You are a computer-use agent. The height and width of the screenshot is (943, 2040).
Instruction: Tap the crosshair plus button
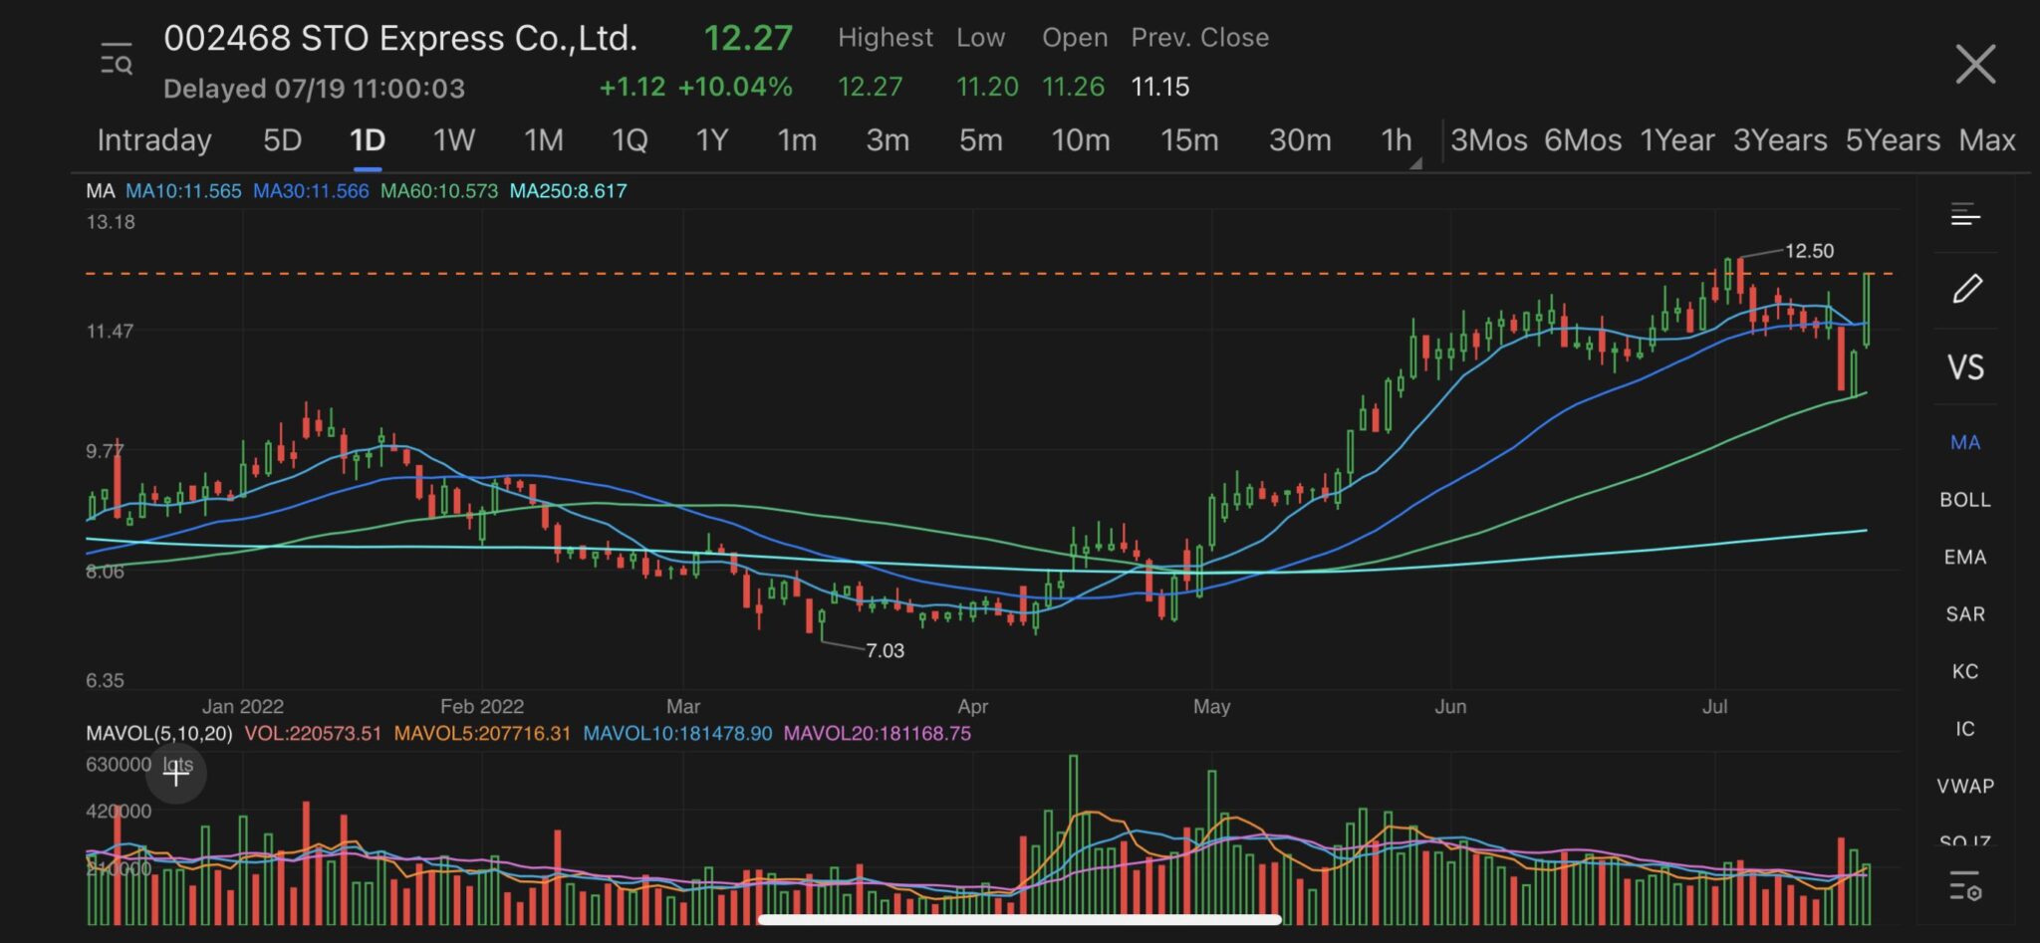tap(176, 773)
